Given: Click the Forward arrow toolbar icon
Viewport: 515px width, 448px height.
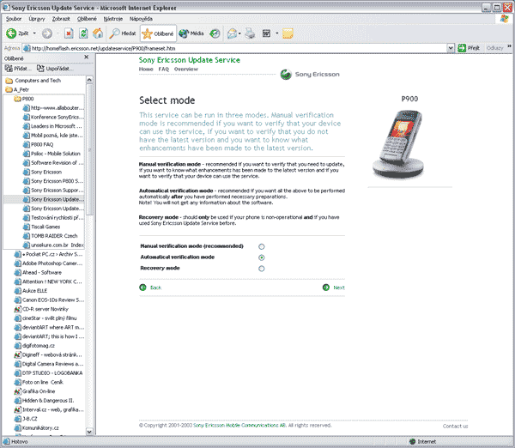Looking at the screenshot, I should point(47,33).
